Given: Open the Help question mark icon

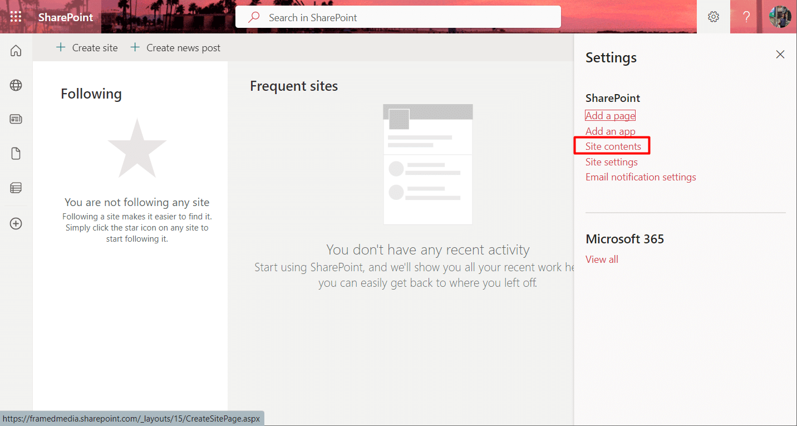Looking at the screenshot, I should [747, 17].
